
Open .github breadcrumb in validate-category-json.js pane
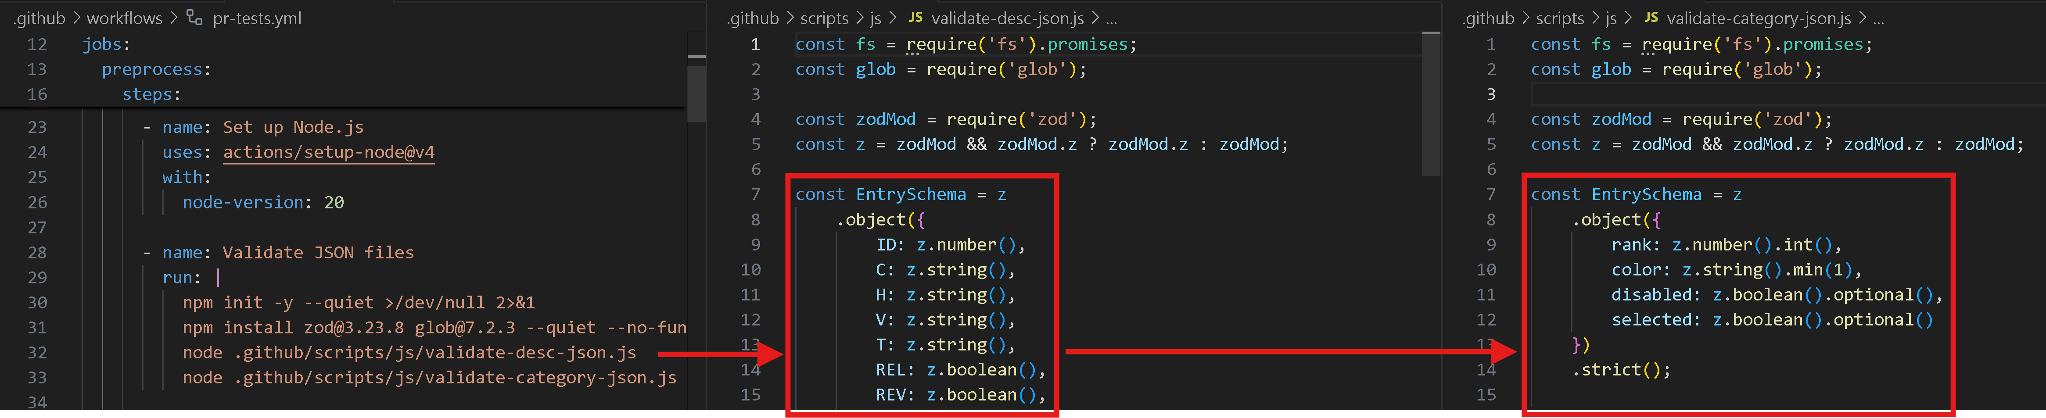tap(1489, 18)
